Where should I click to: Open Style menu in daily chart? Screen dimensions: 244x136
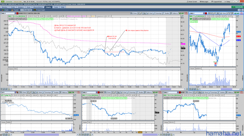pos(223,13)
